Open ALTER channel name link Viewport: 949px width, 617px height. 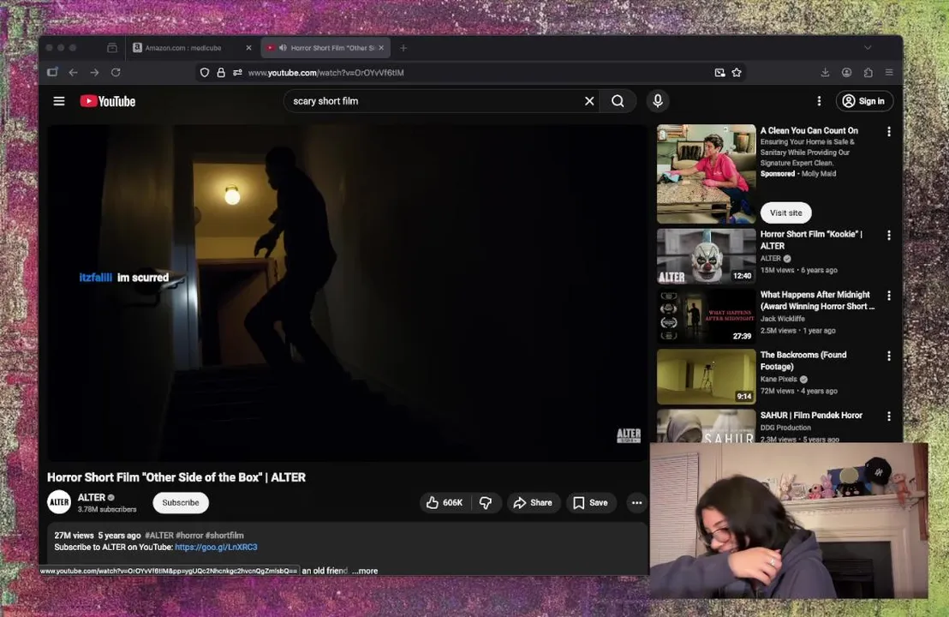[x=92, y=497]
